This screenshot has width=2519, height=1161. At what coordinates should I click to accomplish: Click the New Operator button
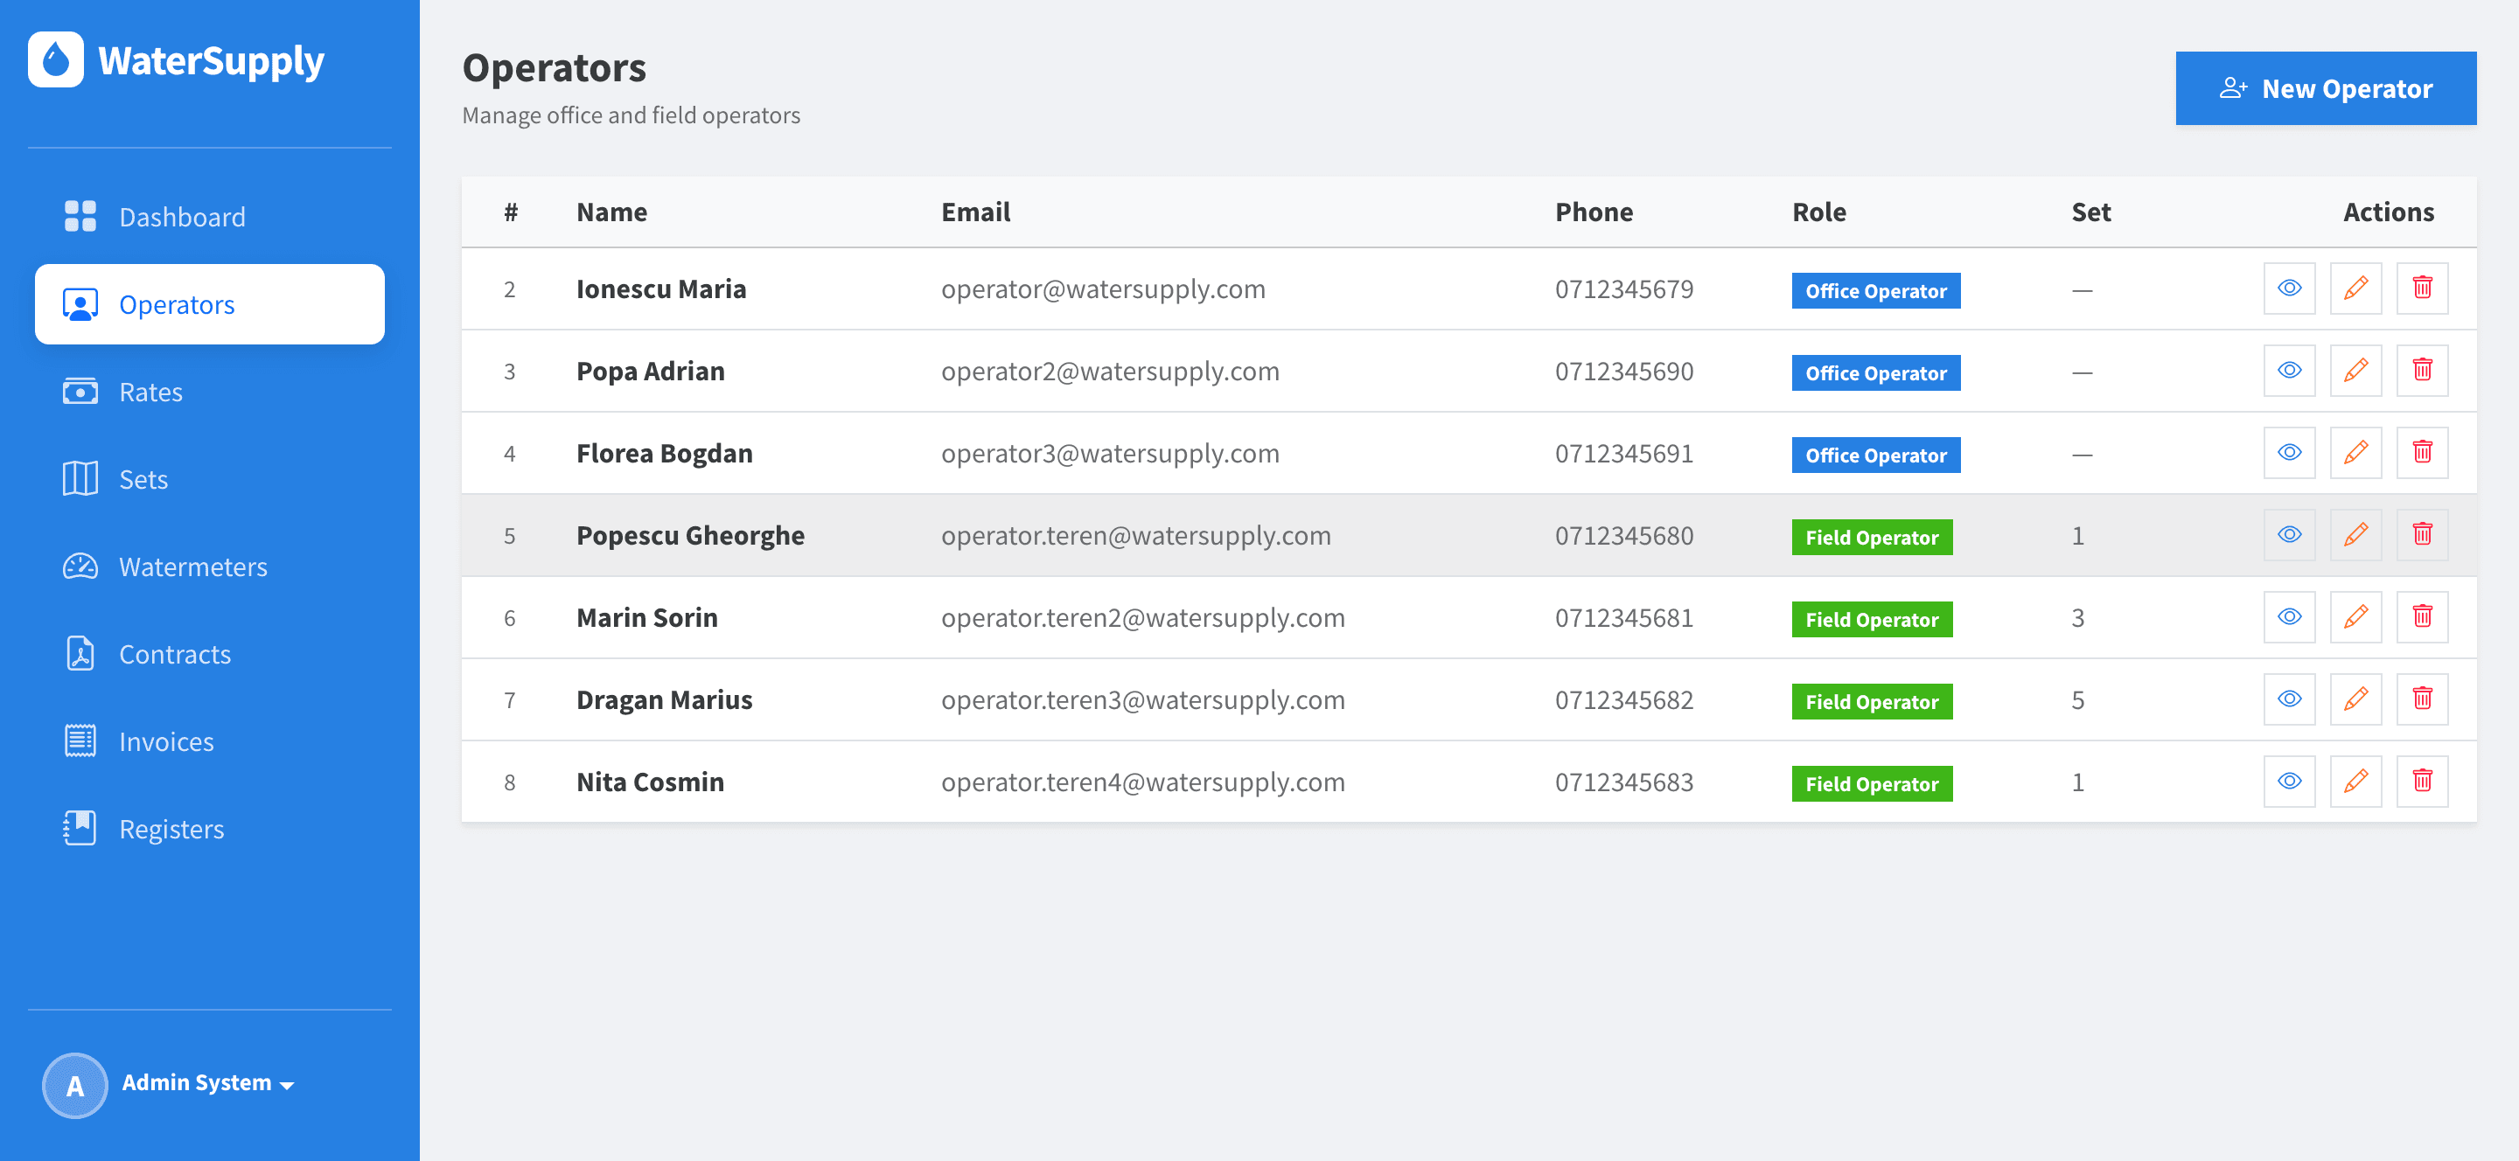point(2326,88)
